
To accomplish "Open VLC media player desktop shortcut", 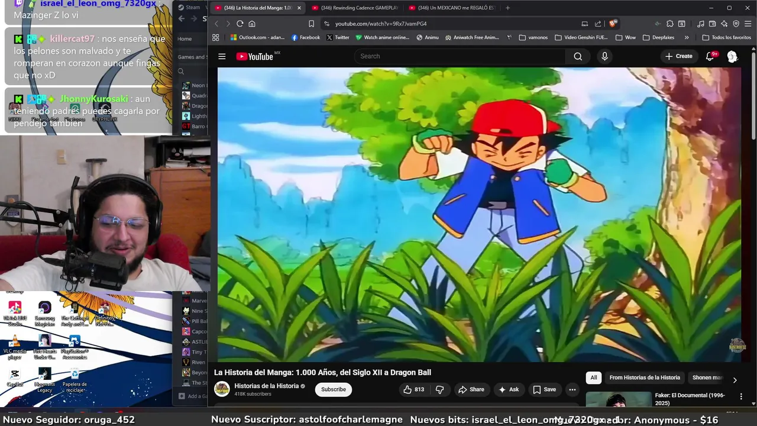I will [15, 347].
